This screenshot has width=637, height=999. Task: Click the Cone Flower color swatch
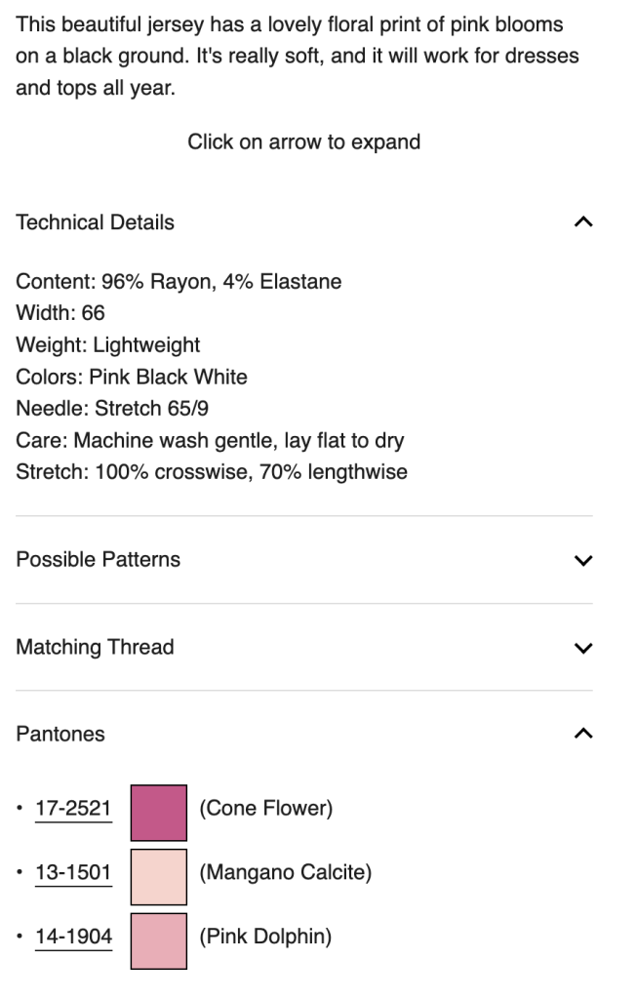pos(158,812)
